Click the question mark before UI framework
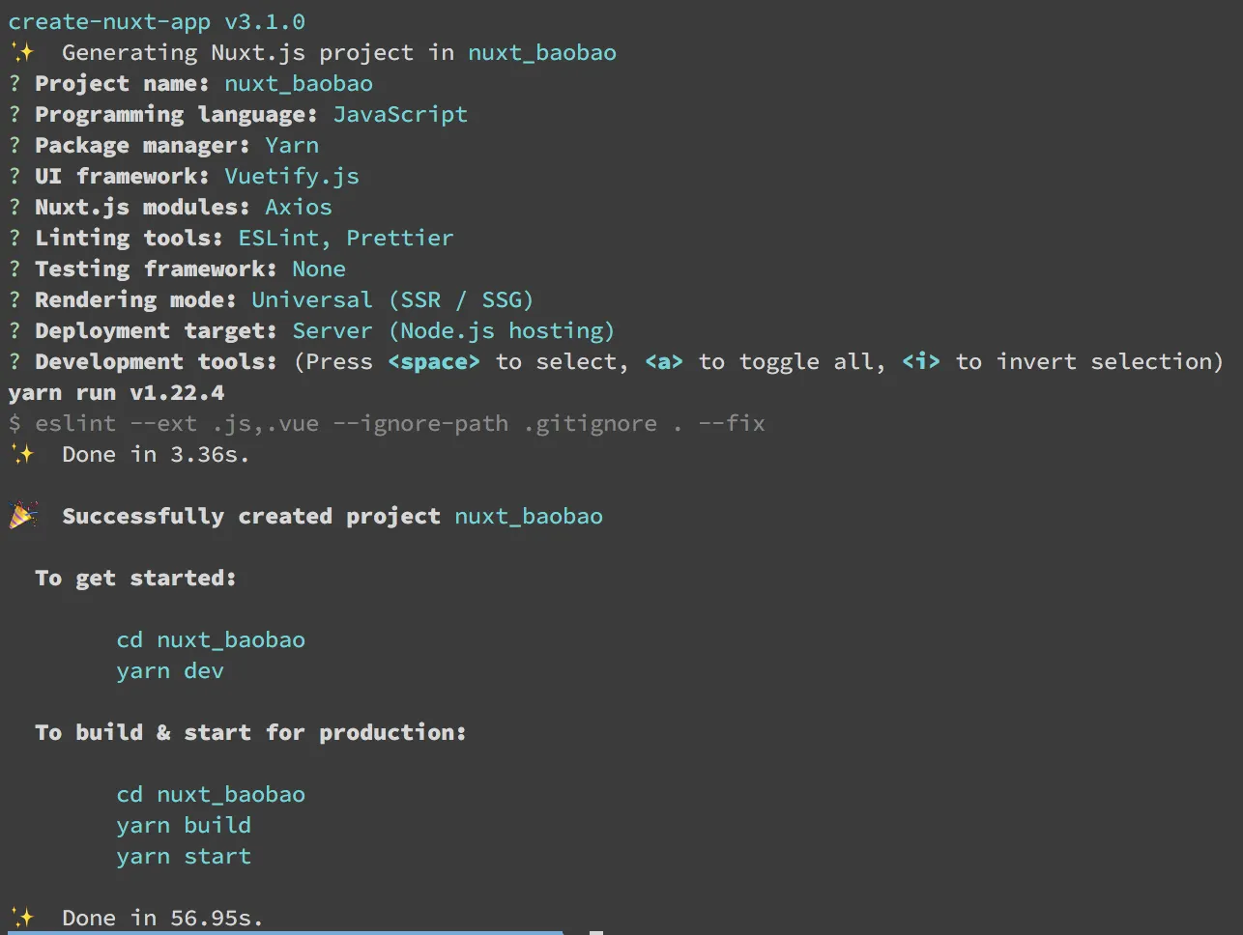This screenshot has height=935, width=1243. (14, 176)
